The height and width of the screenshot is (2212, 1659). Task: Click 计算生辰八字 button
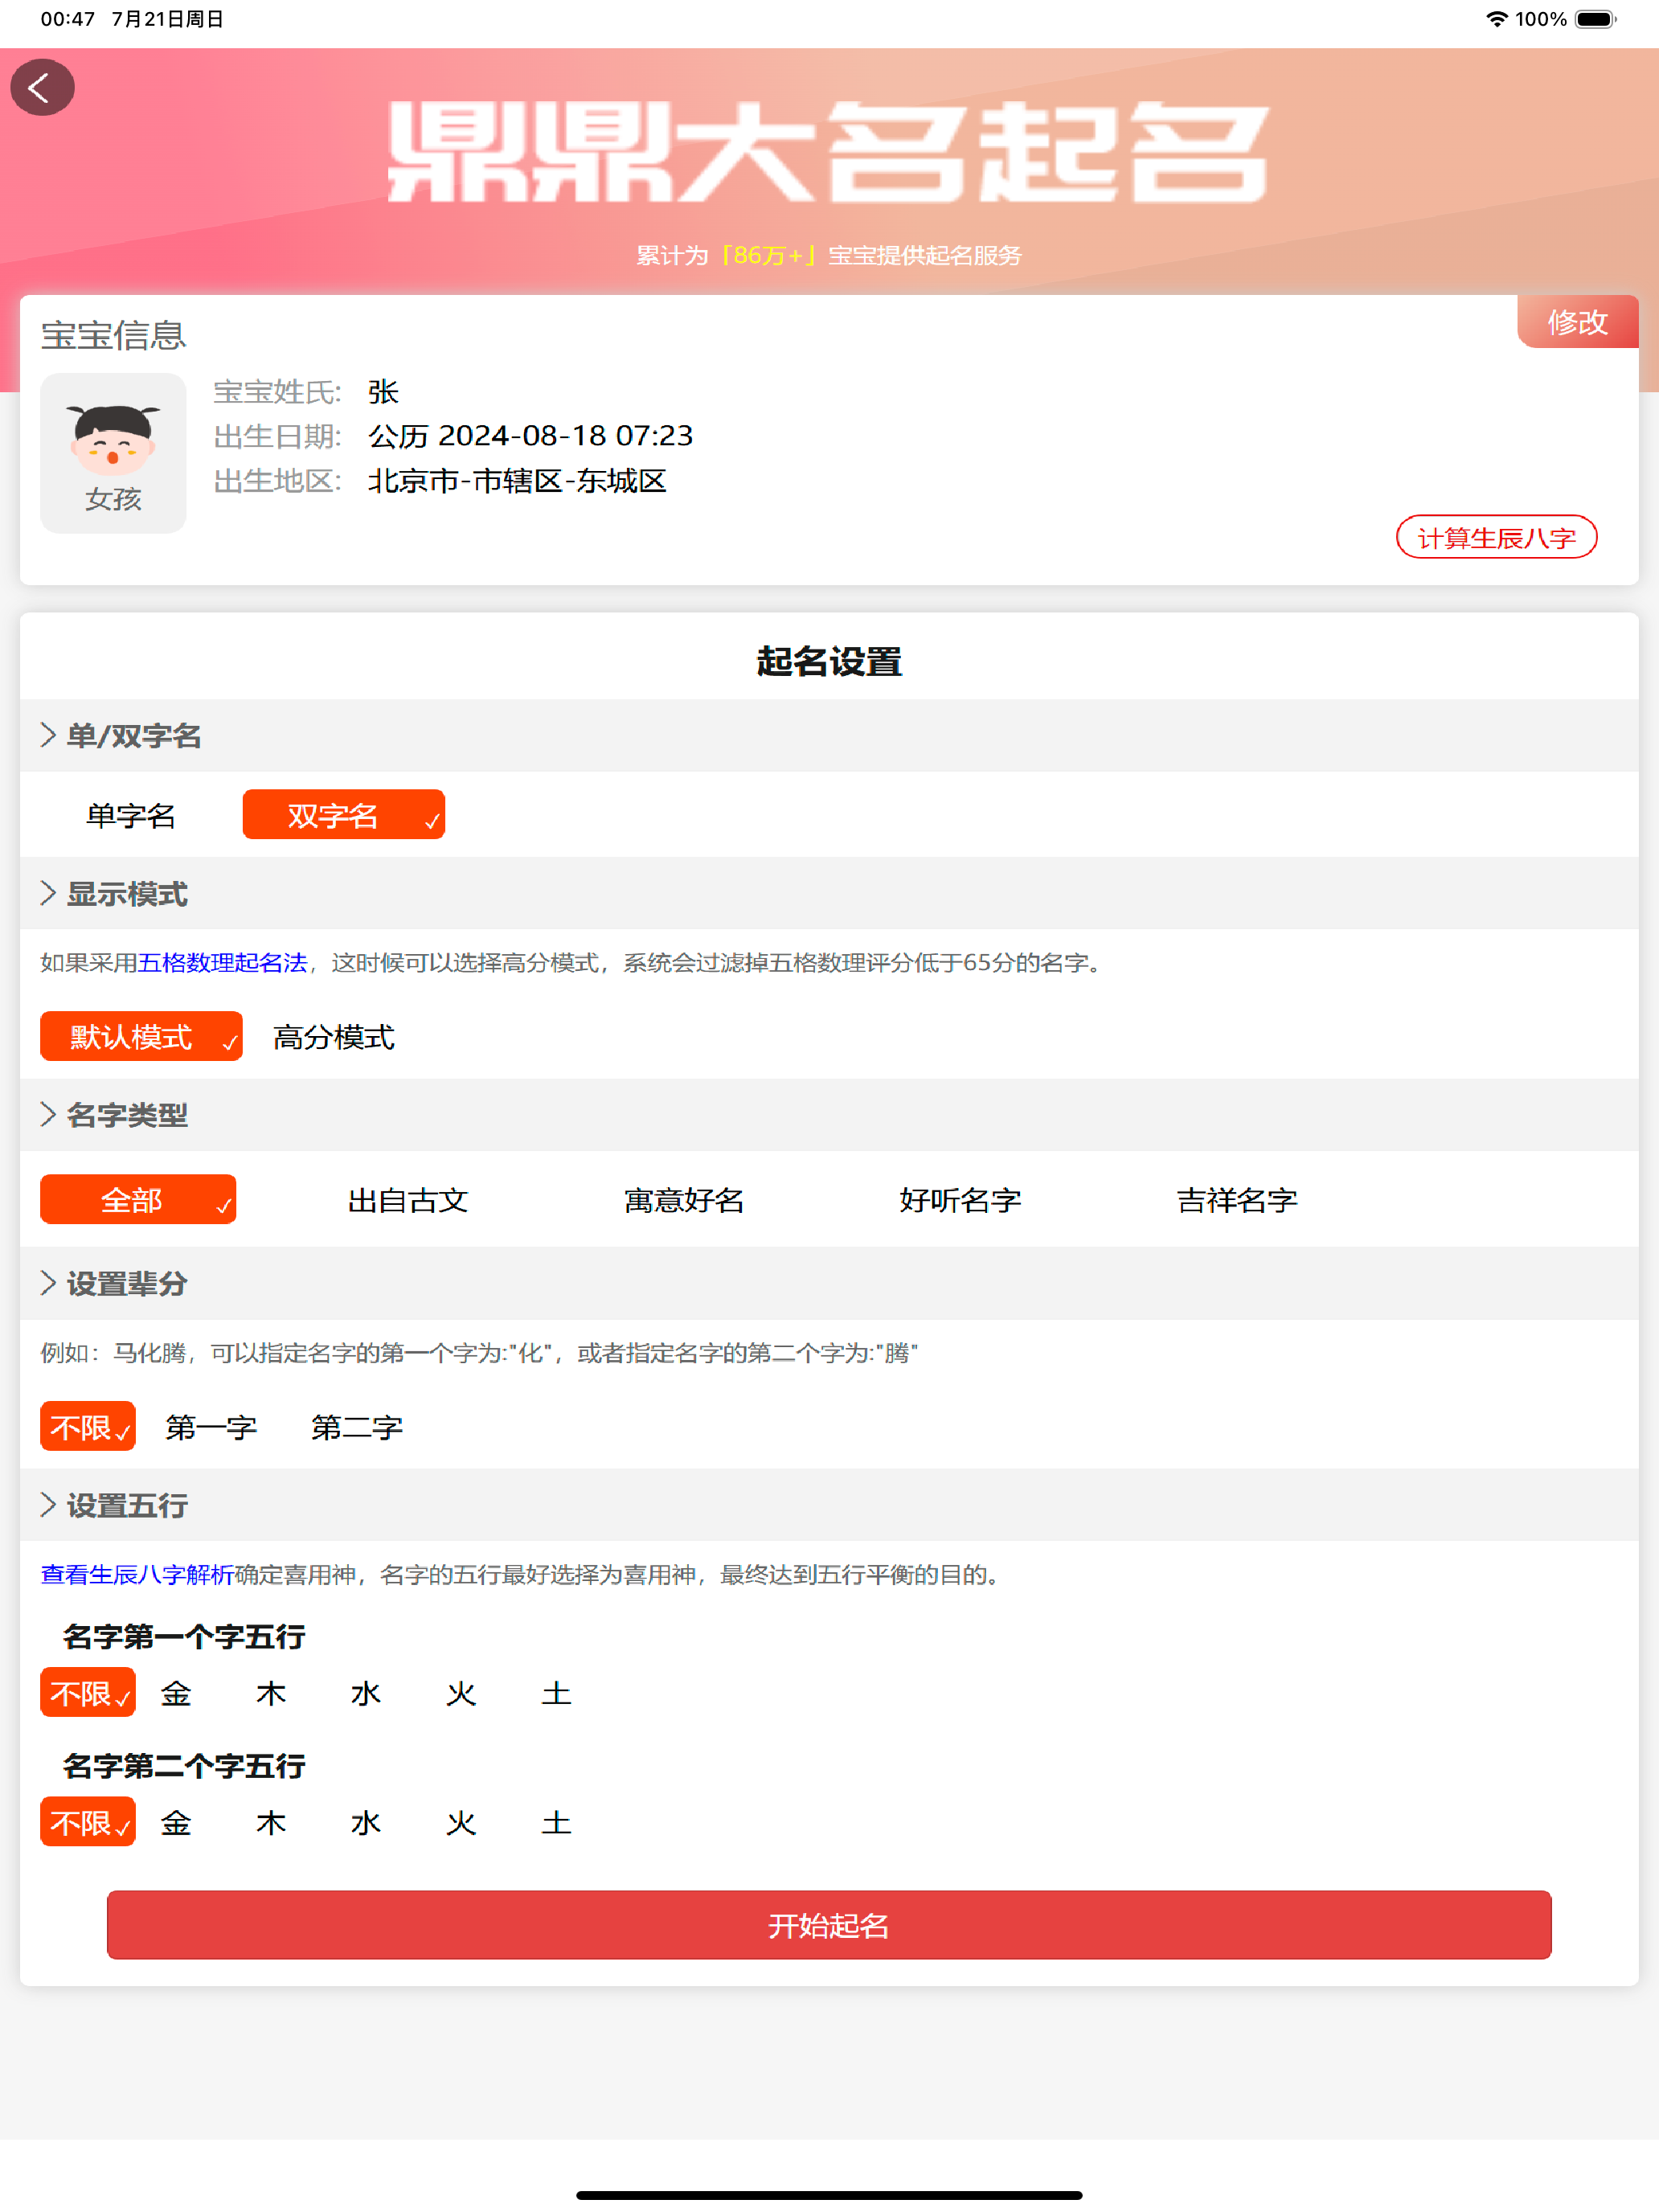pyautogui.click(x=1496, y=538)
